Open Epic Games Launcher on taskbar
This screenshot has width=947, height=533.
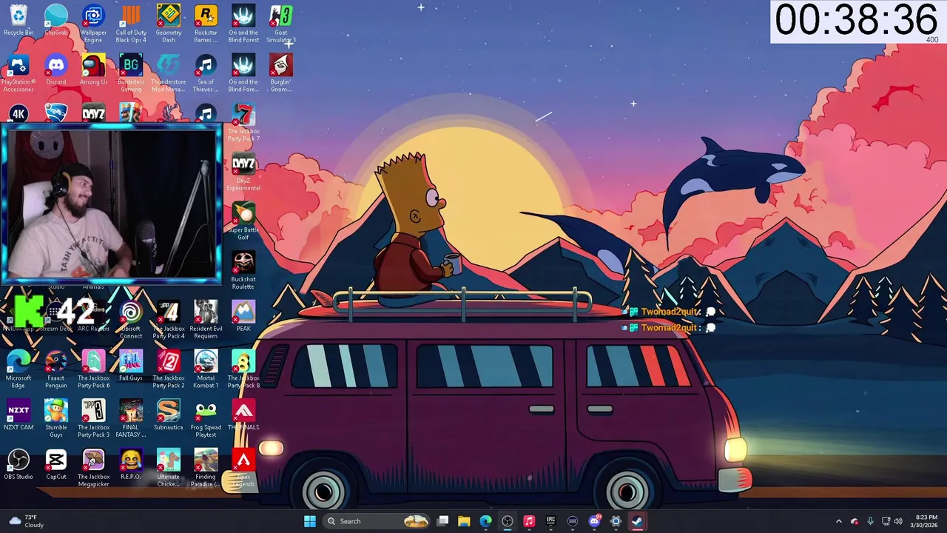click(550, 521)
